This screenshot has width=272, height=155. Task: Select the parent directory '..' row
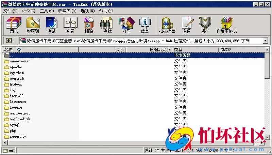[x=134, y=55]
